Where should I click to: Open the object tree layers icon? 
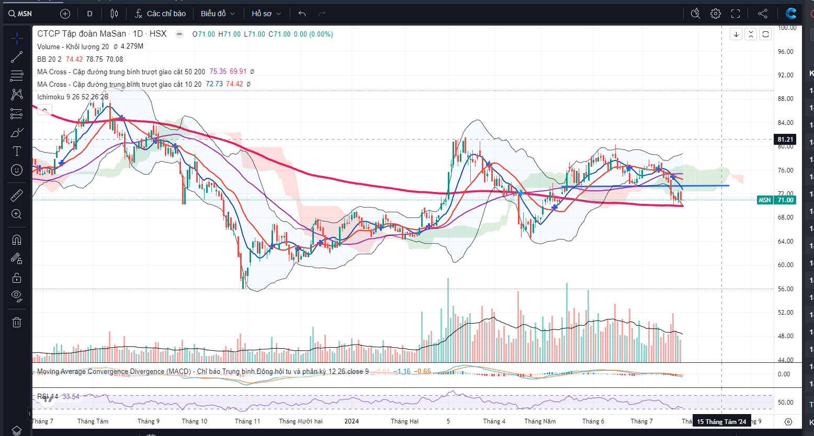click(x=17, y=430)
